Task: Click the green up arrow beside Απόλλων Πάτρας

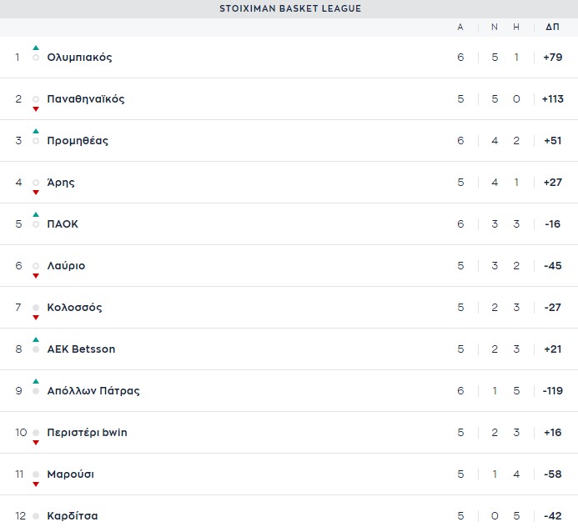Action: click(36, 381)
